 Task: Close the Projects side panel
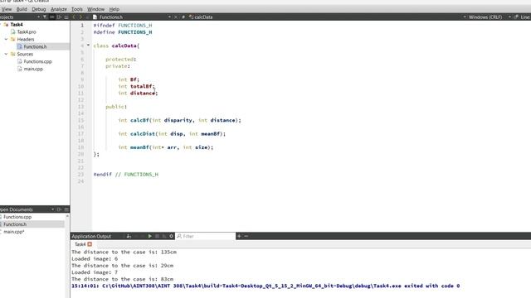coord(66,17)
